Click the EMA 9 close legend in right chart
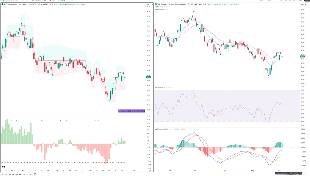This screenshot has width=310, height=176. coord(159,7)
